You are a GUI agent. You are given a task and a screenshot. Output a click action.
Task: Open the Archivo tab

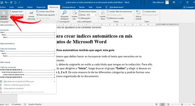[x=2, y=7]
